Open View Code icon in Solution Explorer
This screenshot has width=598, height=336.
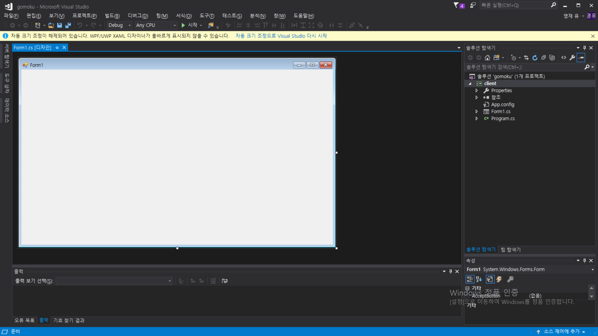[564, 58]
